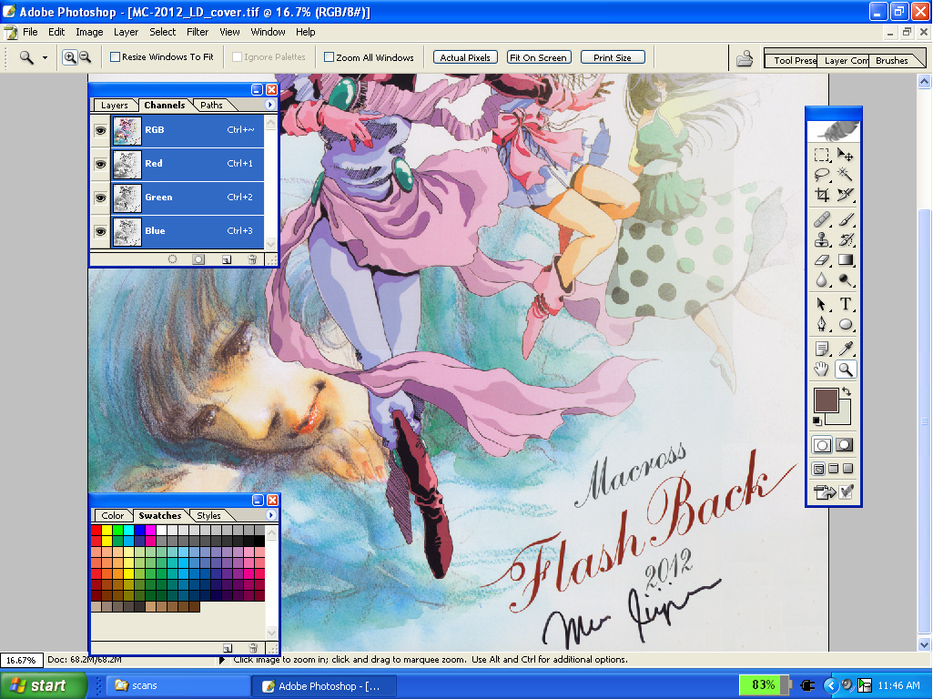Open the Zoom tool preset picker dropdown
This screenshot has height=699, width=933.
click(x=45, y=57)
